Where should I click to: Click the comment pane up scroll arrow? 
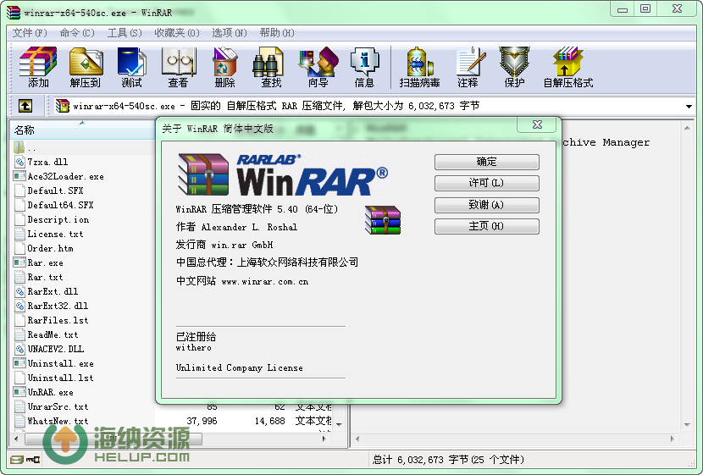tap(687, 128)
